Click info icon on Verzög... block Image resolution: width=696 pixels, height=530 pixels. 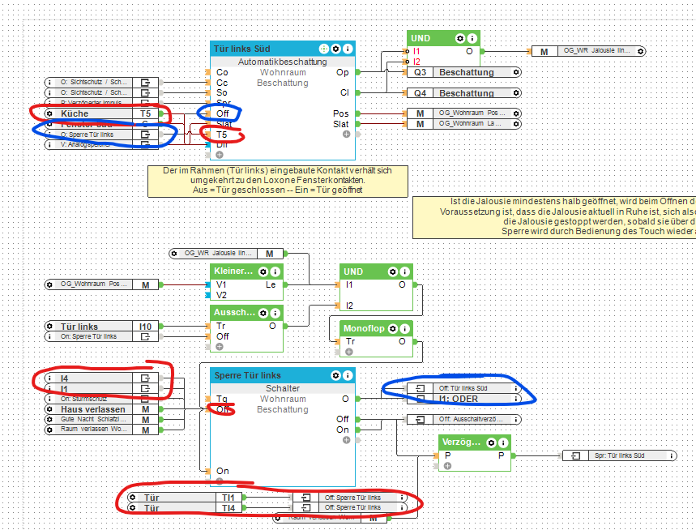(503, 442)
